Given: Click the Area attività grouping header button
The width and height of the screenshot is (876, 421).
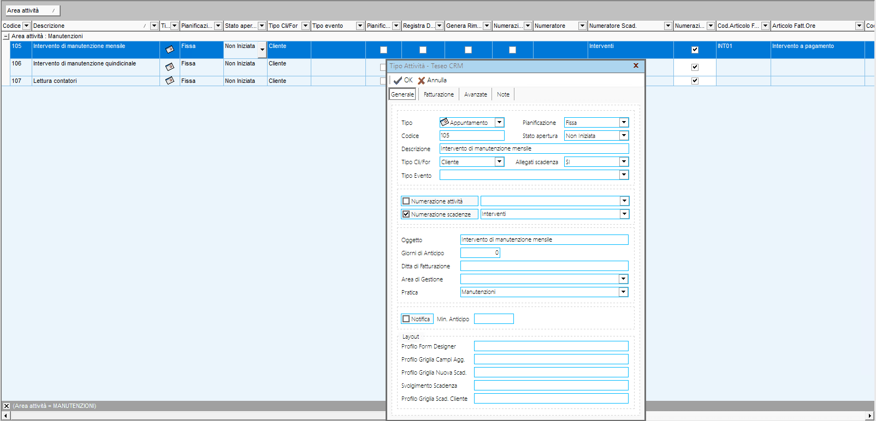Looking at the screenshot, I should click(x=33, y=10).
